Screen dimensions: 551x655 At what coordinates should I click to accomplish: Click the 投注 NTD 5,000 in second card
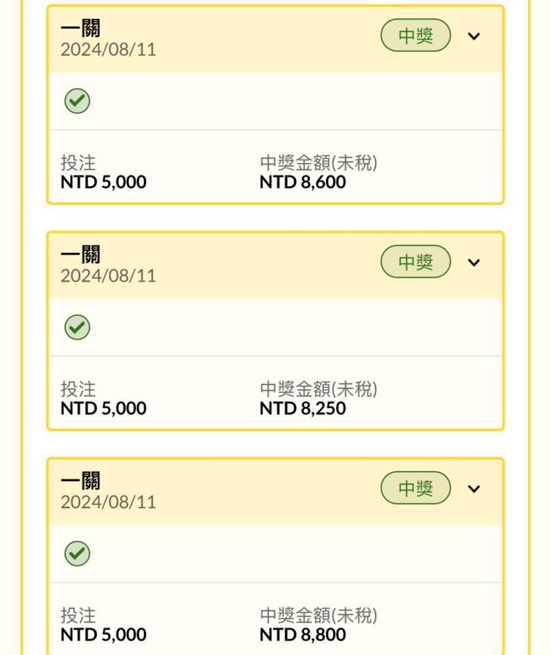coord(103,399)
